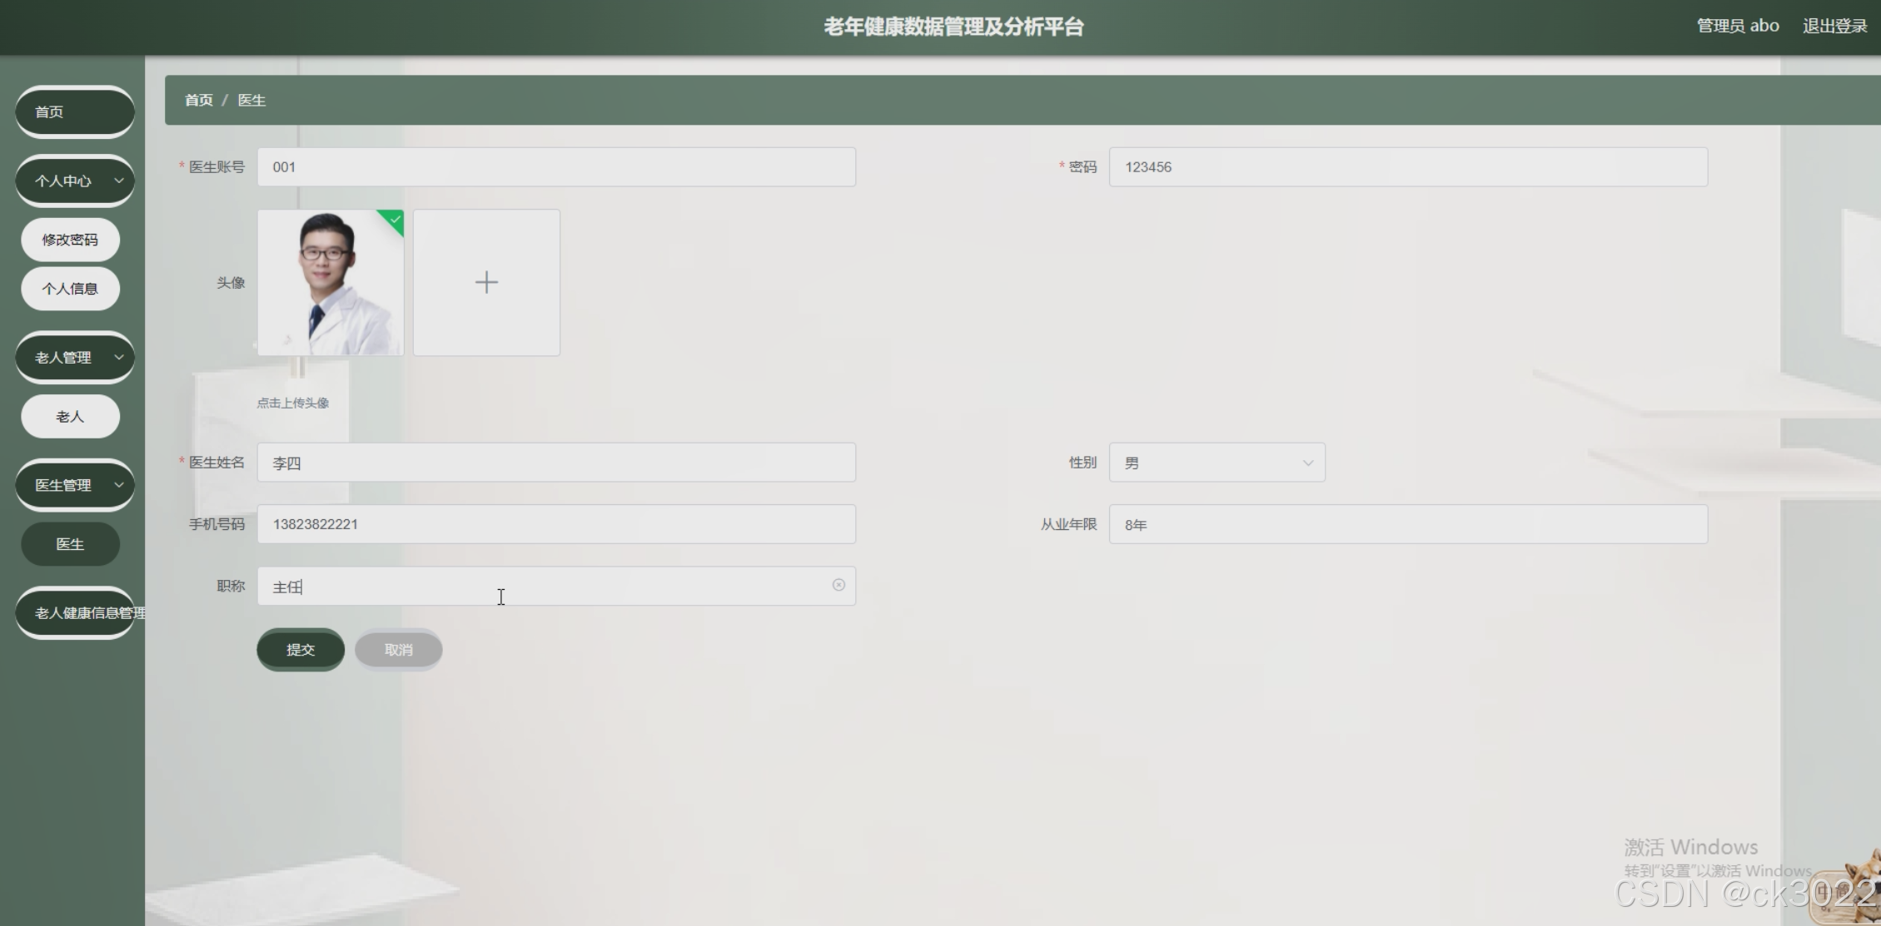Collapse the 医生管理 menu chevron
Viewport: 1881px width, 926px height.
coord(118,485)
